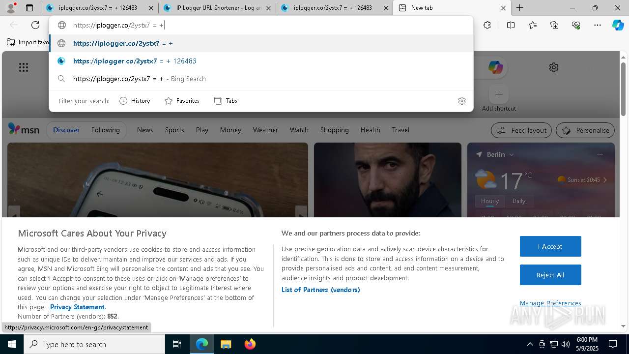Open Manage Preferences link

click(x=550, y=303)
